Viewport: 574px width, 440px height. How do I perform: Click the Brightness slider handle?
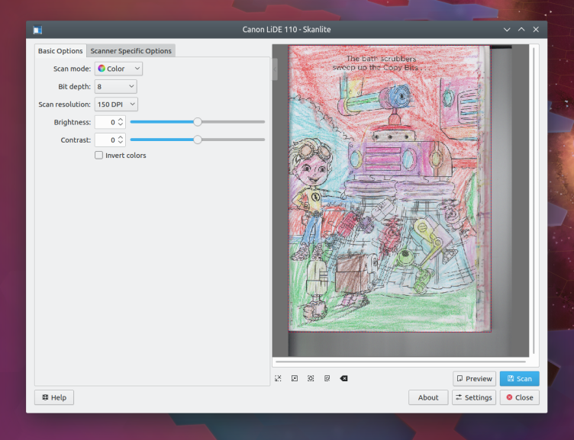pyautogui.click(x=198, y=122)
